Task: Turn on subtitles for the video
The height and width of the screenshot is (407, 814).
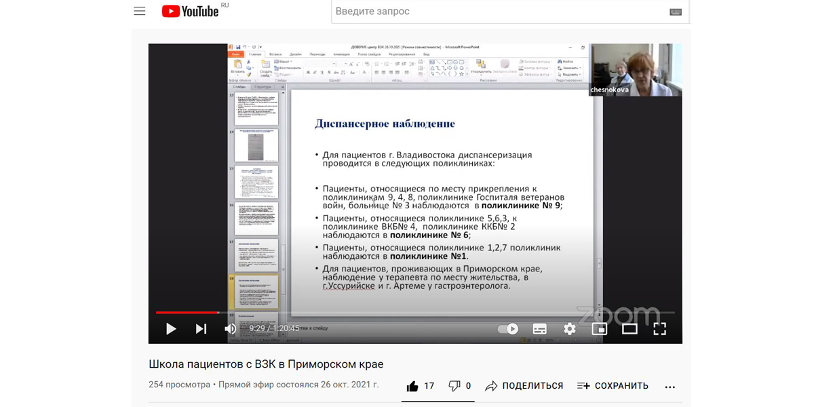Action: pos(540,329)
